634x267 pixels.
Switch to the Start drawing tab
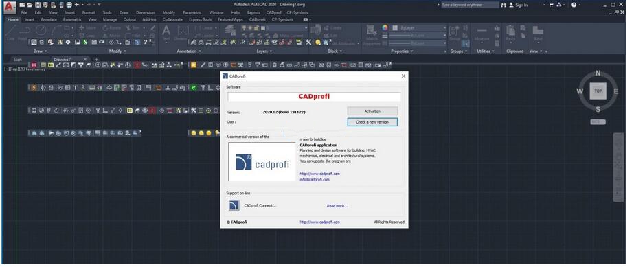click(x=17, y=60)
